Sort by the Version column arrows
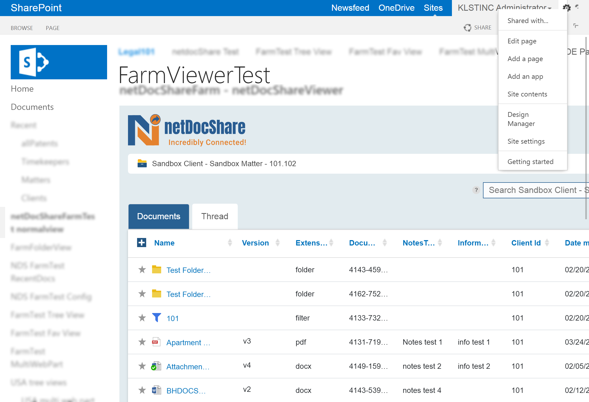The width and height of the screenshot is (589, 402). coord(278,243)
